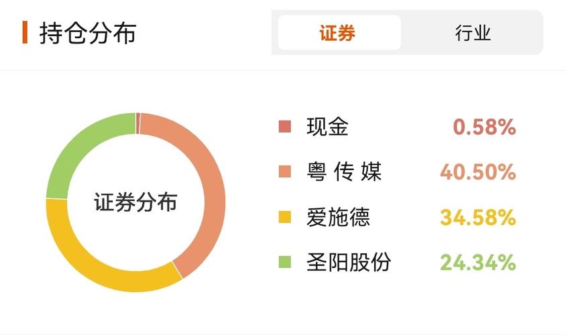Click the 爱施德 yellow legend swatch

285,217
